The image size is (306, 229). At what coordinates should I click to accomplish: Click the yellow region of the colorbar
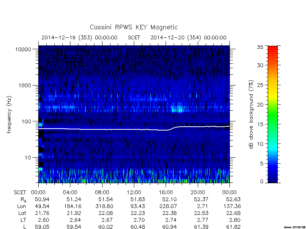point(273,95)
